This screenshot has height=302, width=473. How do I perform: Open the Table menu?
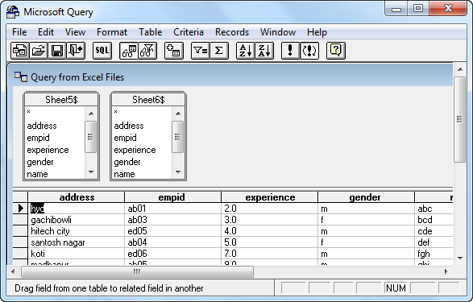[x=150, y=32]
